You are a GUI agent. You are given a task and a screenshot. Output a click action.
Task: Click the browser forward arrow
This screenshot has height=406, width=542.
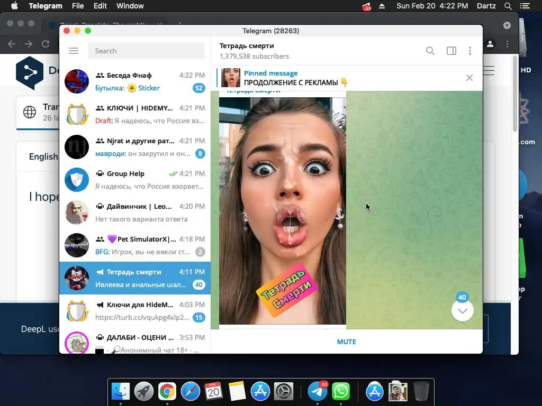point(29,44)
